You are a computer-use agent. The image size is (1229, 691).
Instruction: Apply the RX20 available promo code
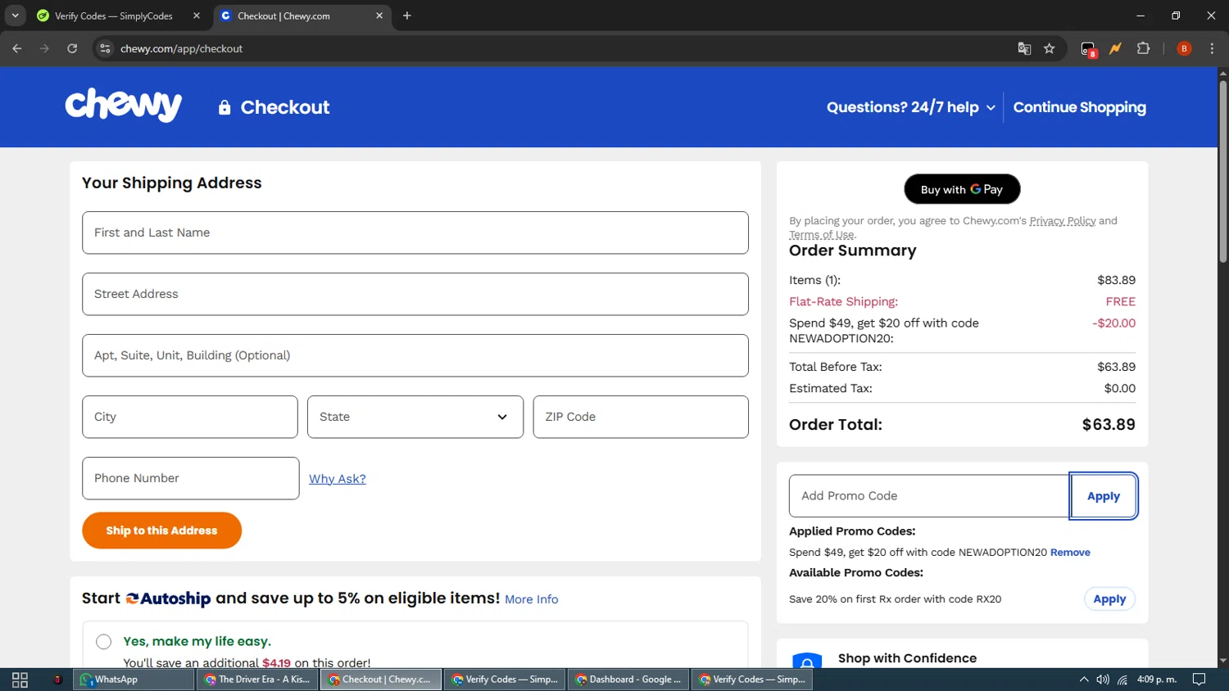pyautogui.click(x=1109, y=599)
